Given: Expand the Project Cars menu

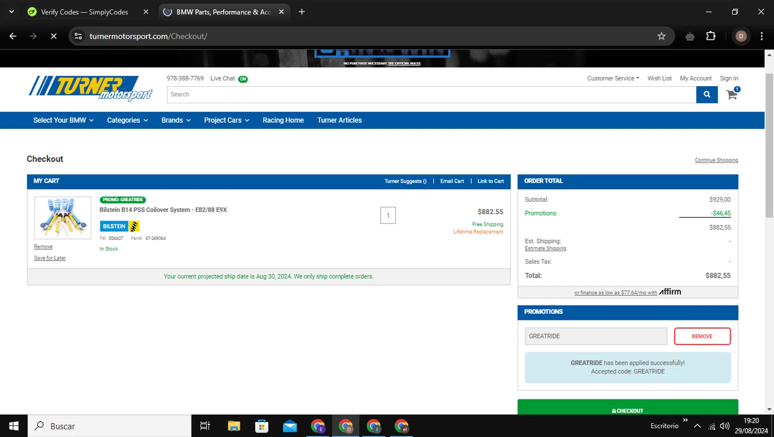Looking at the screenshot, I should (x=227, y=120).
